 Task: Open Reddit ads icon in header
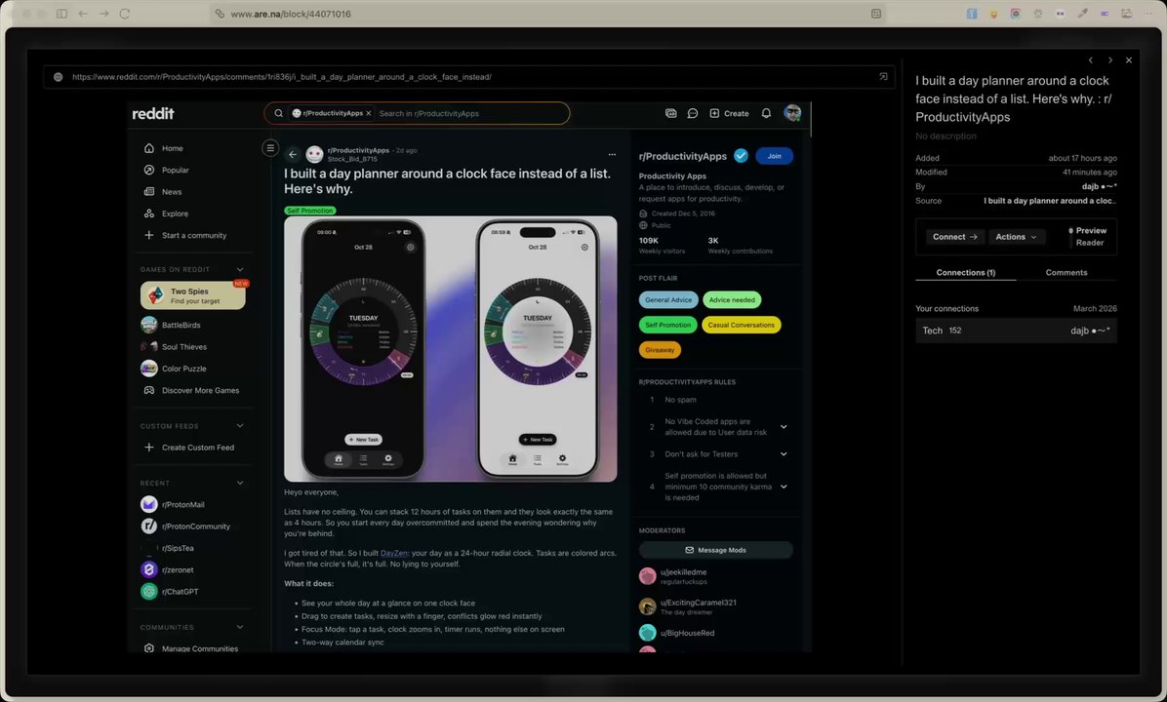click(670, 113)
